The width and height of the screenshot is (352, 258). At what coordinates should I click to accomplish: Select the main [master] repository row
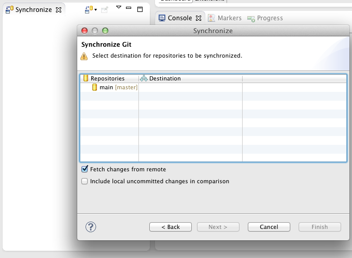click(x=213, y=87)
